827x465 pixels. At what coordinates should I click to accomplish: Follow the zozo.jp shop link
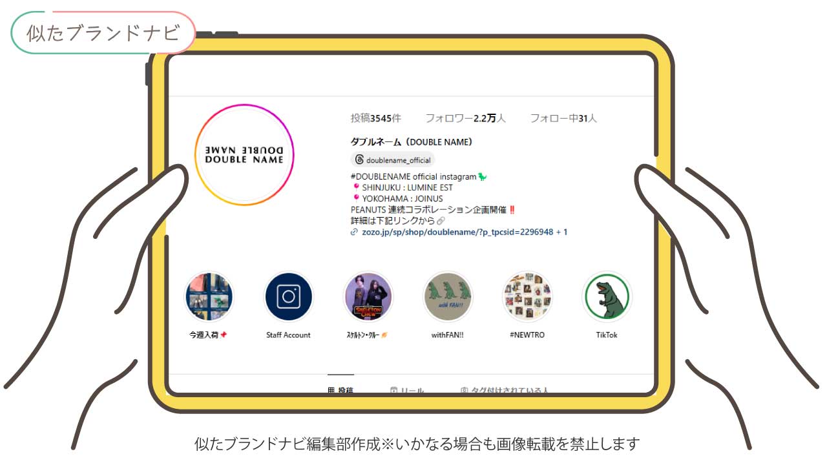click(x=464, y=232)
